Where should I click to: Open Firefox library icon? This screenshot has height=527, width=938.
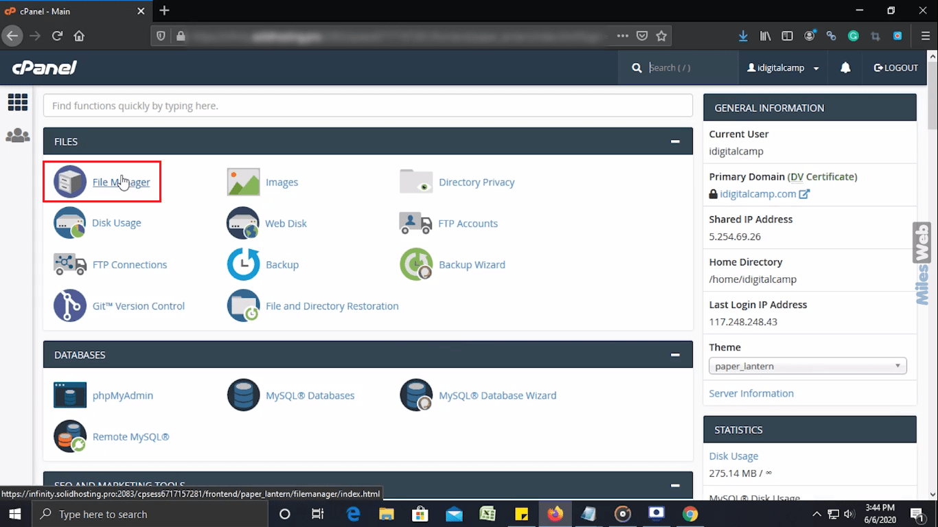coord(766,36)
